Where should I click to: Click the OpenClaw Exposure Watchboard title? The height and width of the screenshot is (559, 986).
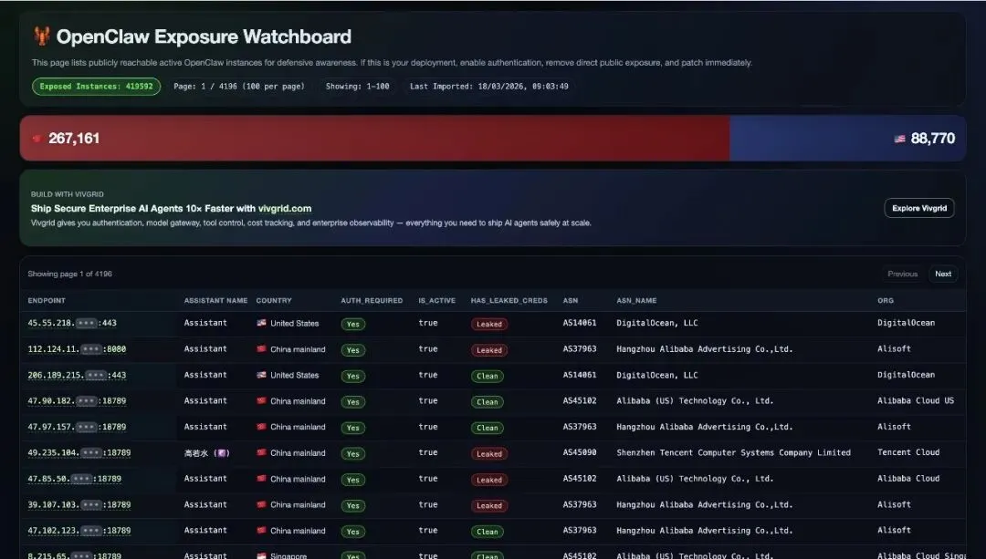204,36
